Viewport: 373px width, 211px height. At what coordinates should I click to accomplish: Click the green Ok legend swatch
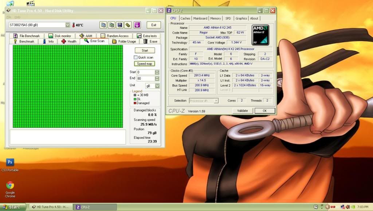coord(135,99)
